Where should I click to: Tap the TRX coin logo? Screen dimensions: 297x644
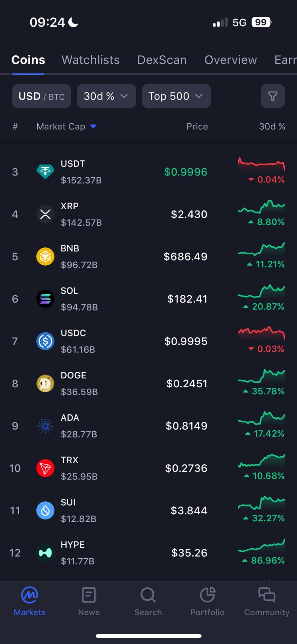(x=45, y=468)
